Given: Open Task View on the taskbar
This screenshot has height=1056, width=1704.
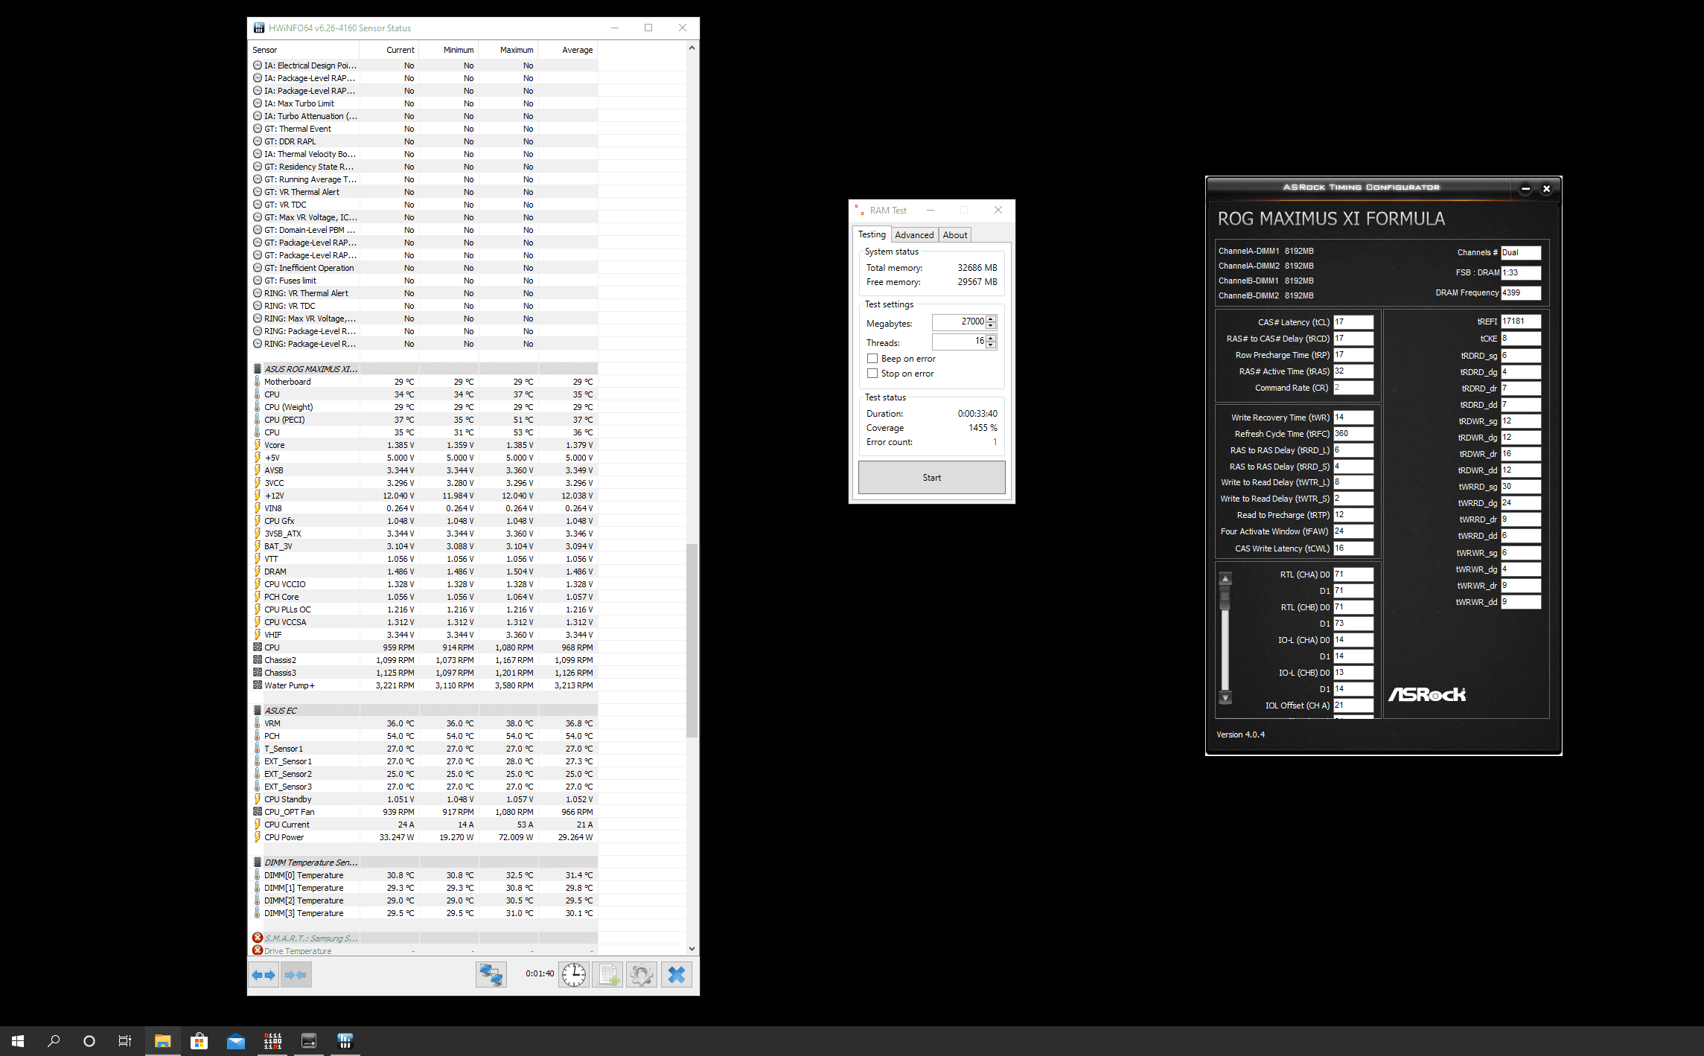Looking at the screenshot, I should point(125,1041).
